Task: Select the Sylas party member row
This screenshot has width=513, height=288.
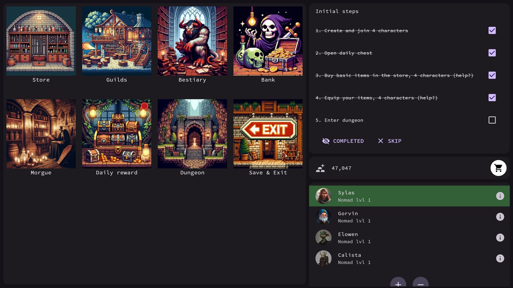Action: coord(409,196)
